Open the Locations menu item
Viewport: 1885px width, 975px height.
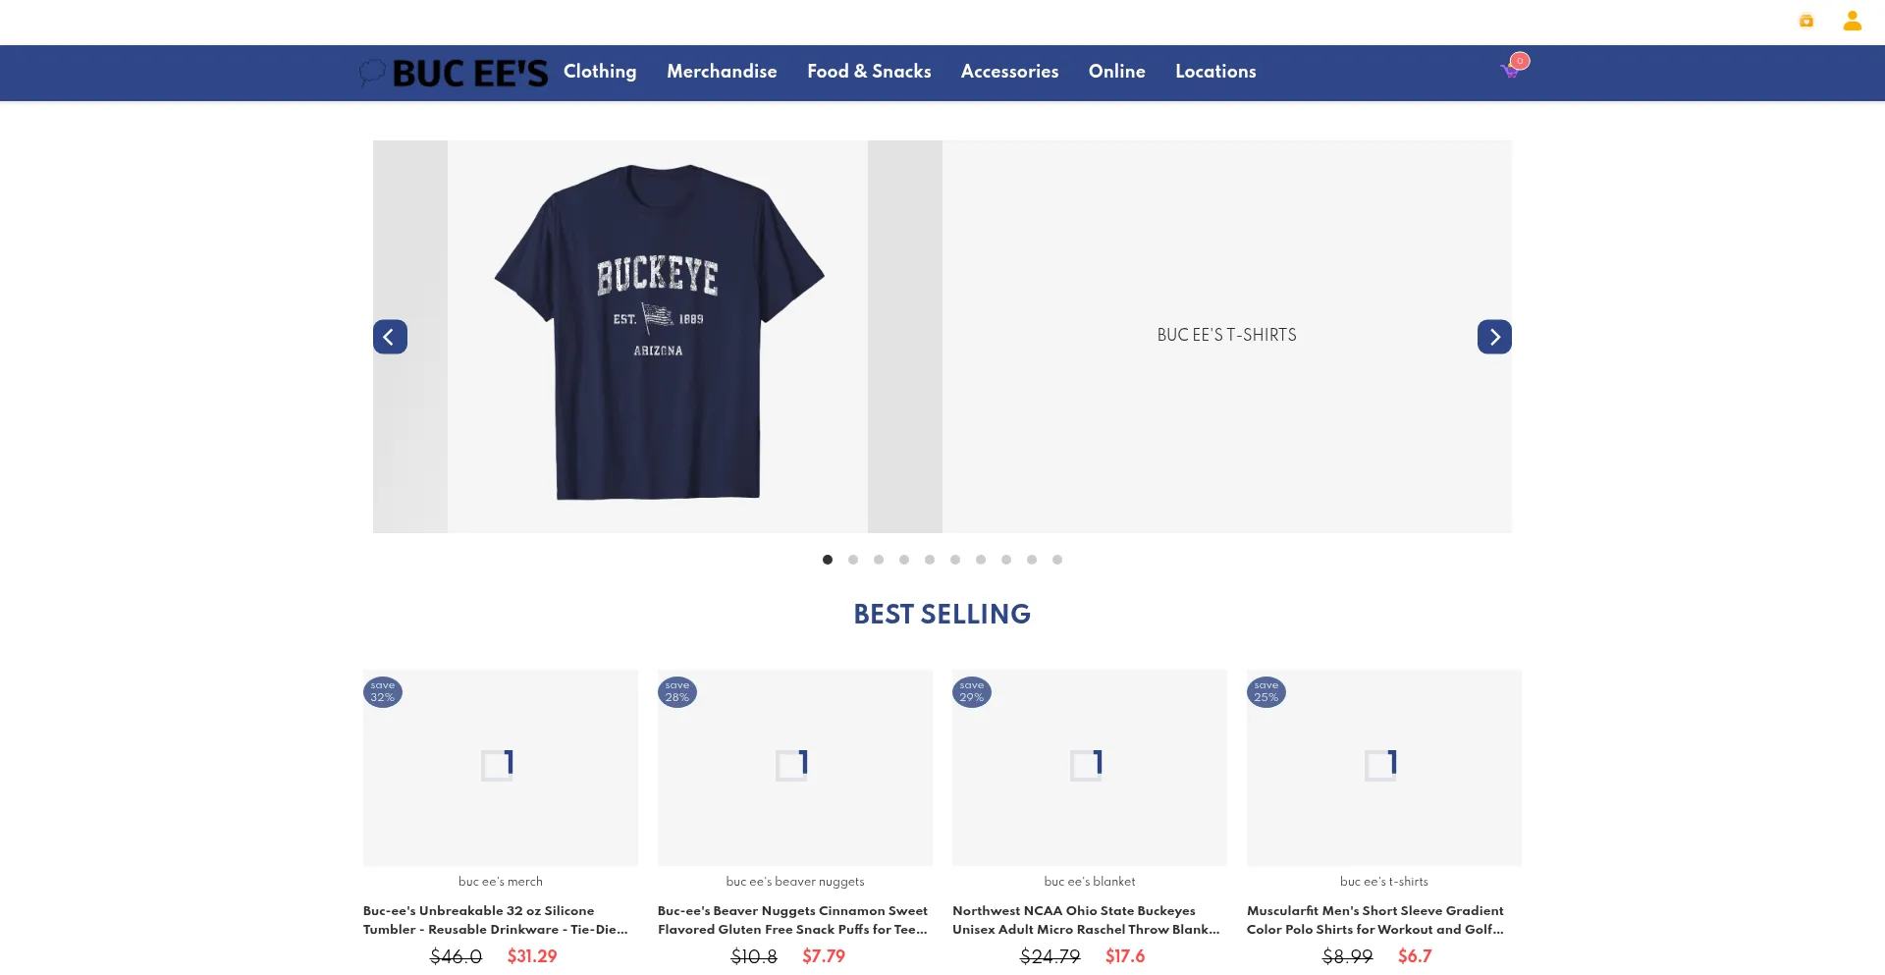pos(1215,72)
